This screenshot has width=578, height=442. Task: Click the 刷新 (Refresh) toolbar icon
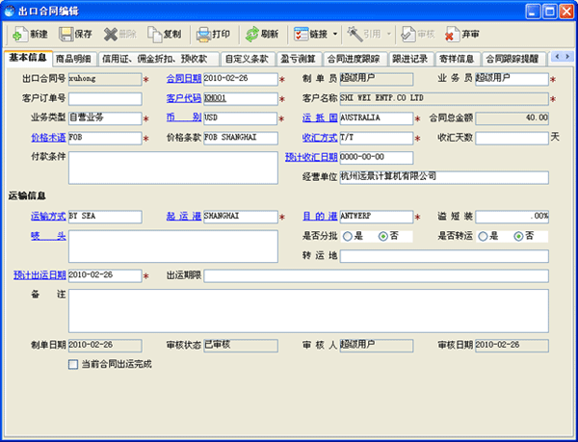pyautogui.click(x=252, y=35)
